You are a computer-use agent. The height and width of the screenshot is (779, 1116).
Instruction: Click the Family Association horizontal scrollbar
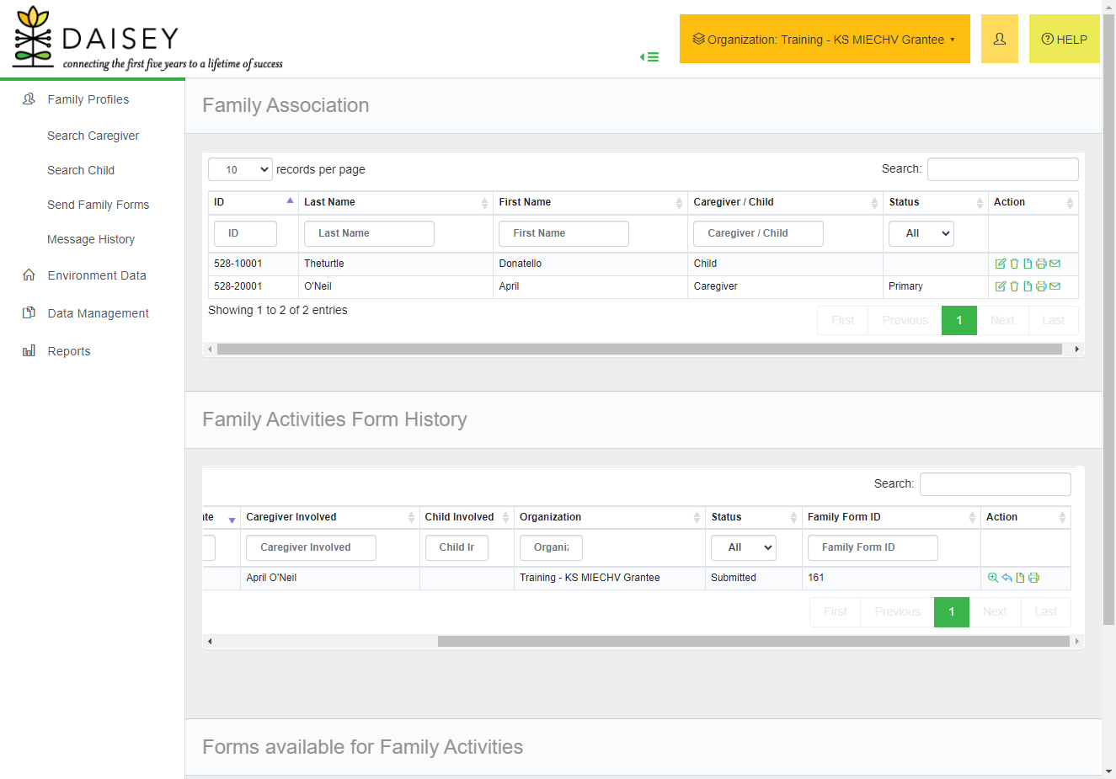tap(639, 349)
